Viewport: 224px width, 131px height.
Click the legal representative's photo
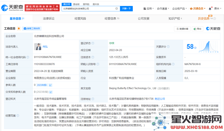[38, 47]
